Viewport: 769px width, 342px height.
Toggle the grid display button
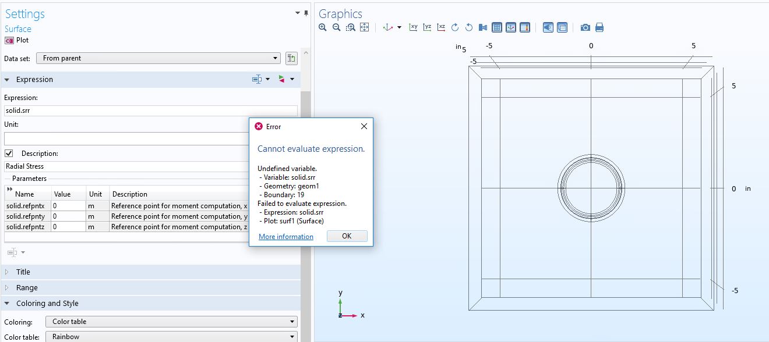[497, 27]
